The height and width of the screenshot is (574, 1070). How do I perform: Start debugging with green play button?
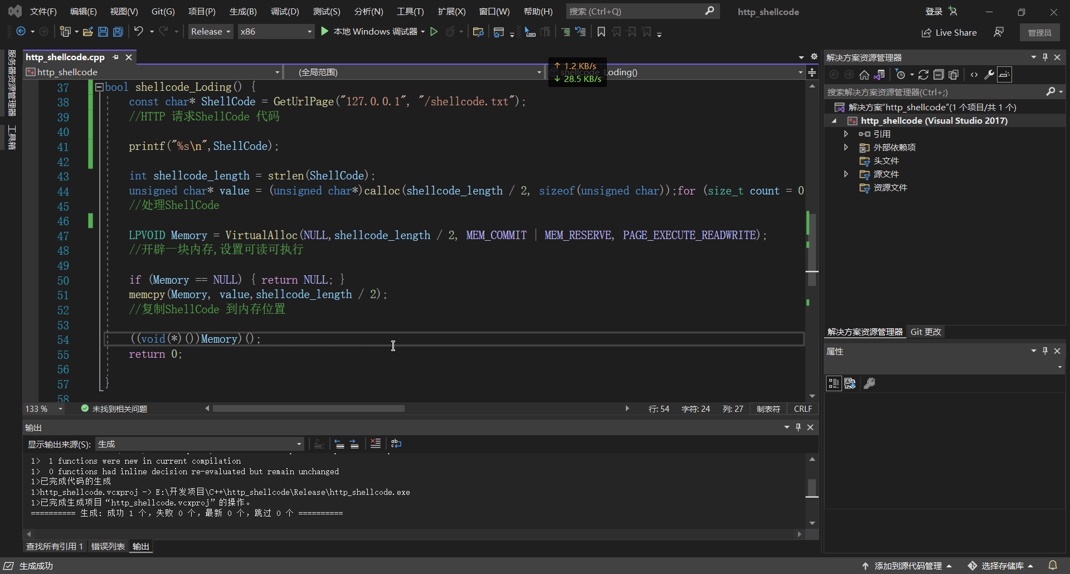click(324, 32)
